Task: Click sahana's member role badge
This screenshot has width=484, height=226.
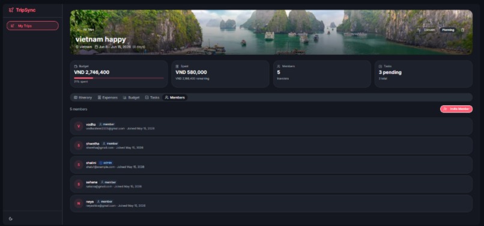Action: [x=108, y=182]
